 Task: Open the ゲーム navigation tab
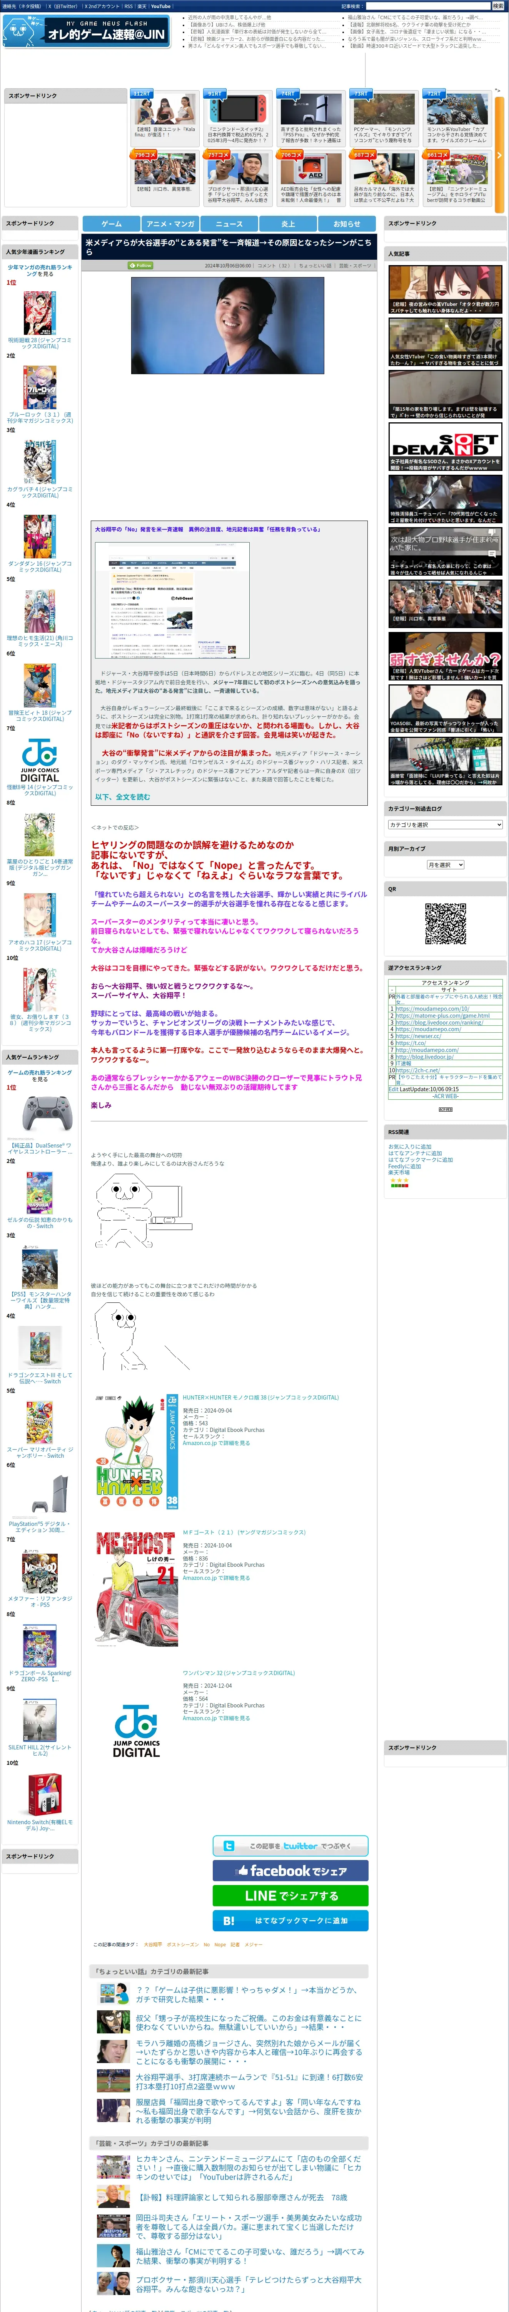[111, 223]
